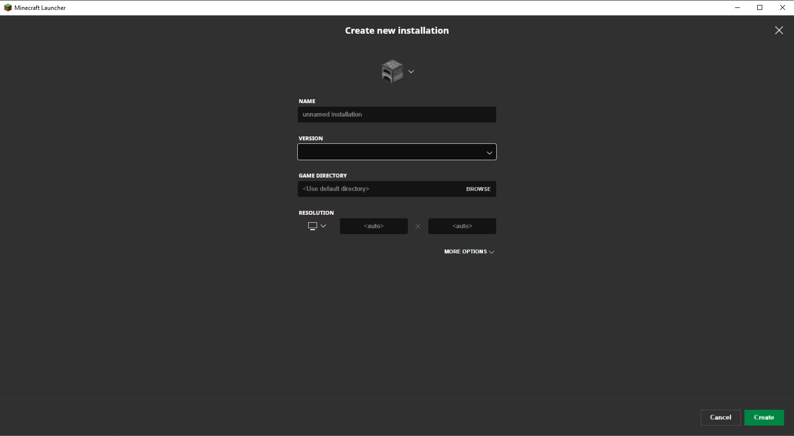Screen dimensions: 794x436
Task: Expand the installation icon picker chevron
Action: (411, 72)
